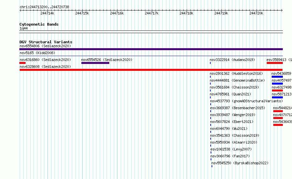This screenshot has height=179, width=292.
Task: Click the red bar under nsv4070712
Action: (x=278, y=118)
